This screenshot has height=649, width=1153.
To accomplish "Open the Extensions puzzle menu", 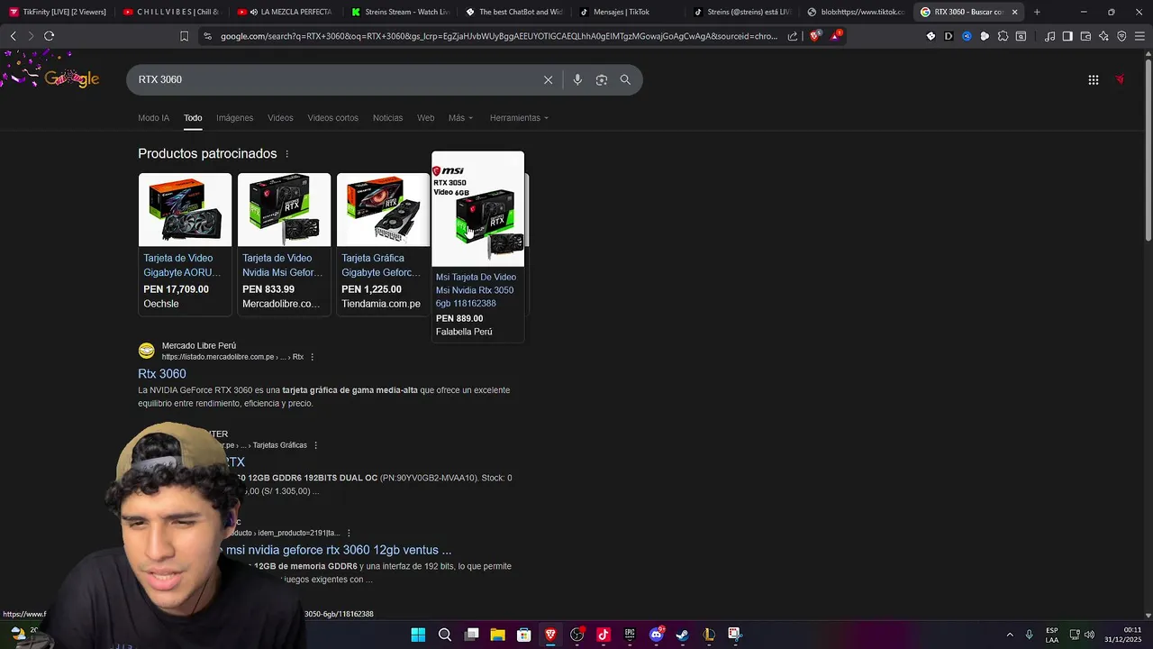I will (1003, 36).
